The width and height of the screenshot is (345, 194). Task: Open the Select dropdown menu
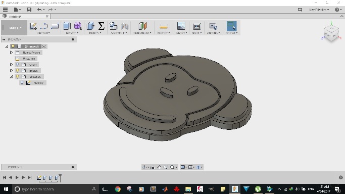click(x=231, y=33)
